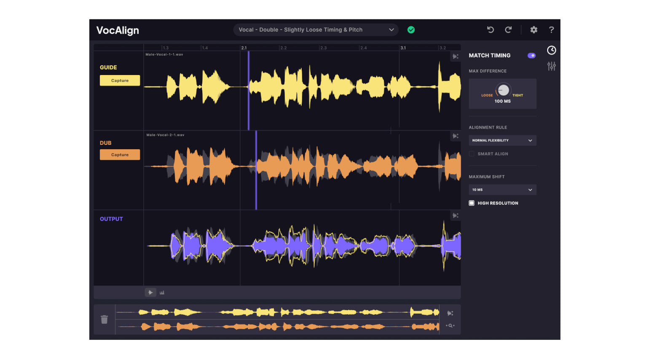
Task: Click the horizontal zoom magnifier icon
Action: coord(450,326)
